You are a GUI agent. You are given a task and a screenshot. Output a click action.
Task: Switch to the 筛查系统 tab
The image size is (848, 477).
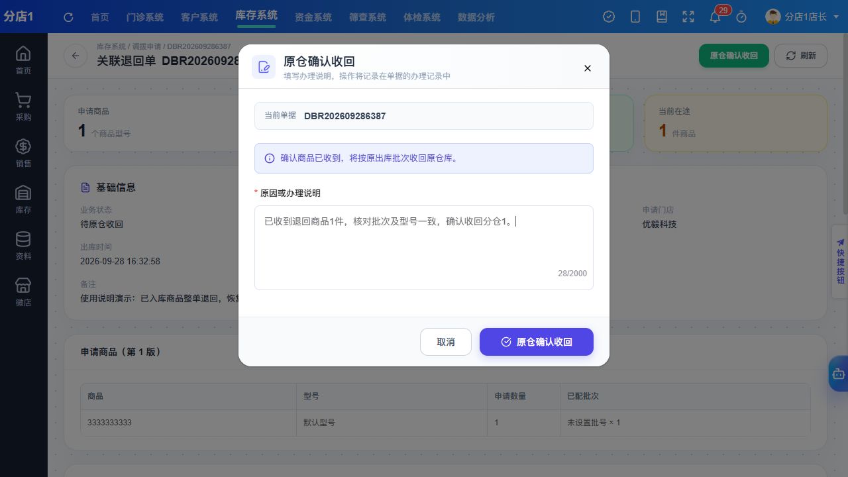[x=368, y=17]
